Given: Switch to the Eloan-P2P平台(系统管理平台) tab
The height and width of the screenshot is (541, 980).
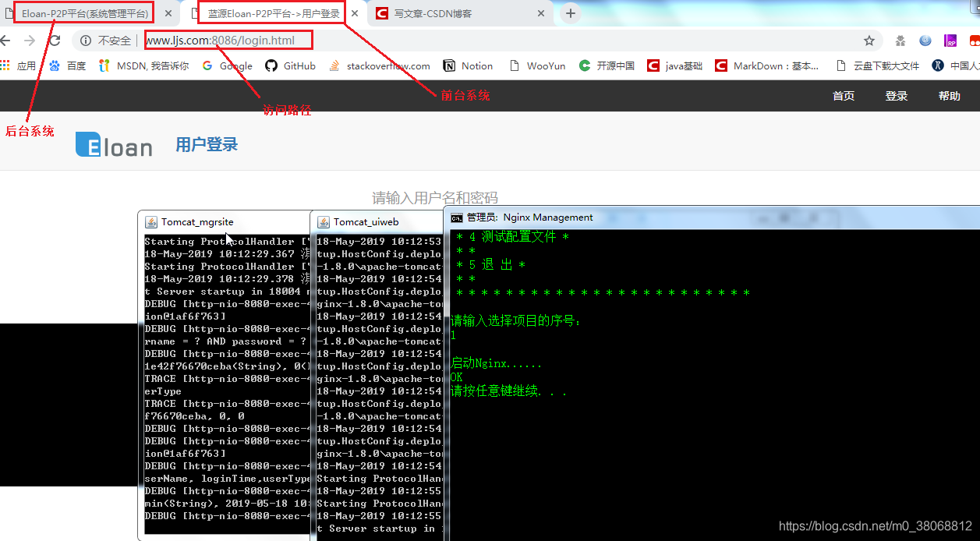Looking at the screenshot, I should tap(86, 13).
